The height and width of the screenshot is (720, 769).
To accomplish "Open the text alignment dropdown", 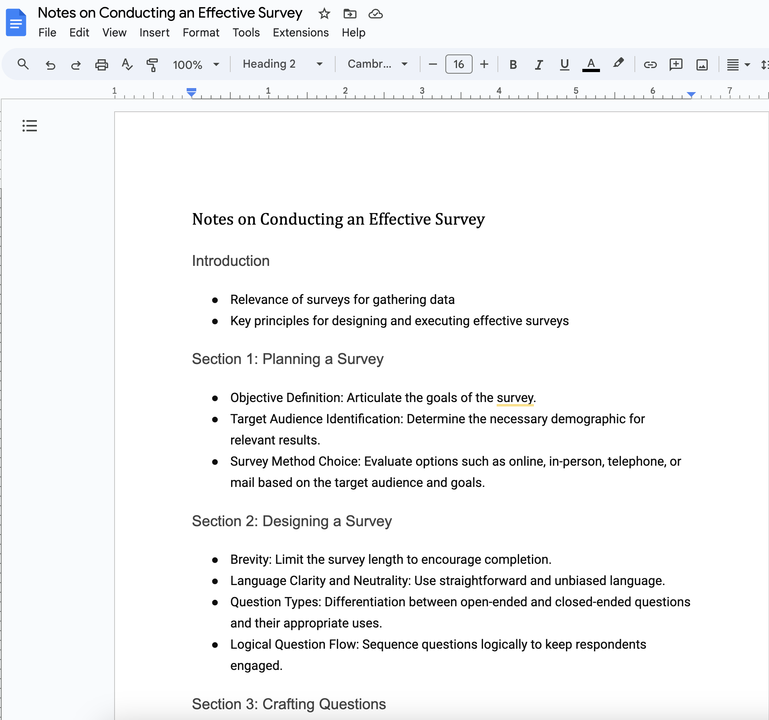I will click(x=738, y=64).
